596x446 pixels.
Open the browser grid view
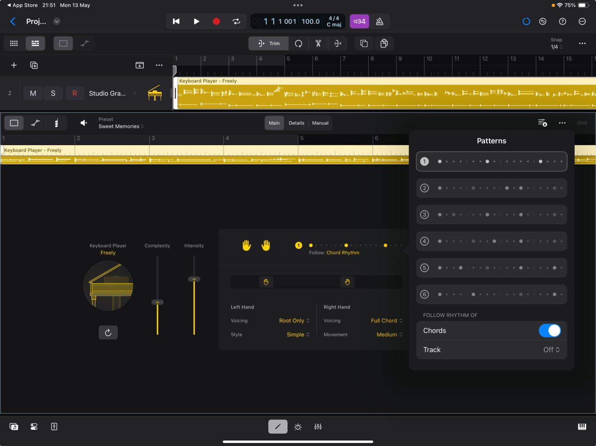coord(14,43)
